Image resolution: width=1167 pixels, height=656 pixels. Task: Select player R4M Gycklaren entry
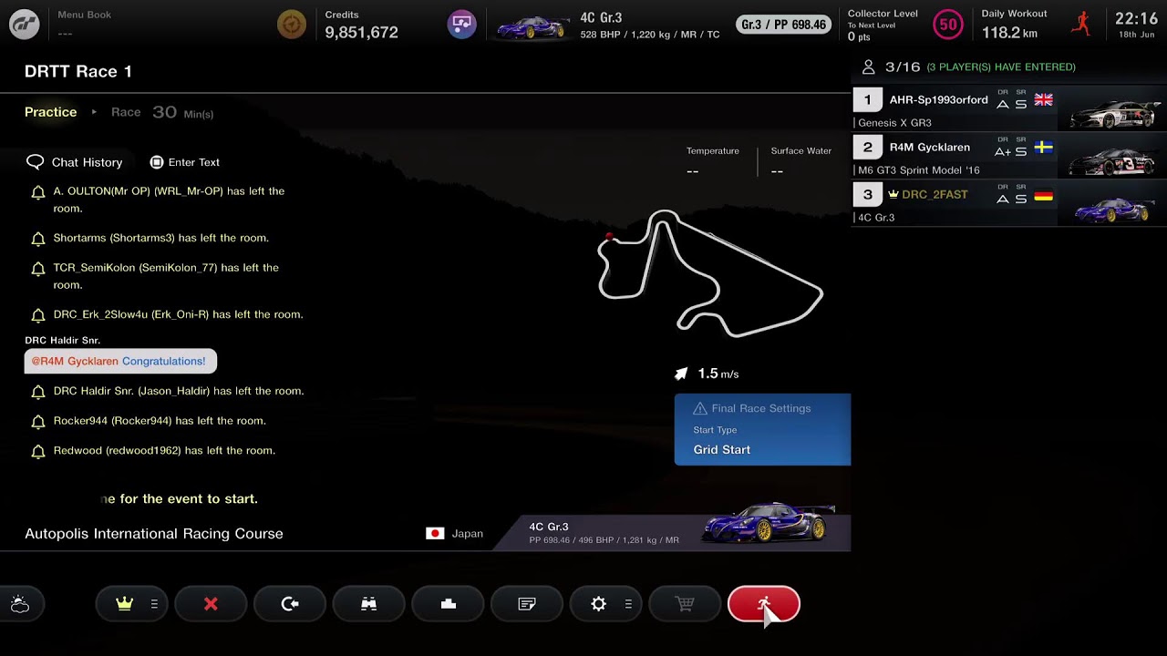click(x=1009, y=156)
